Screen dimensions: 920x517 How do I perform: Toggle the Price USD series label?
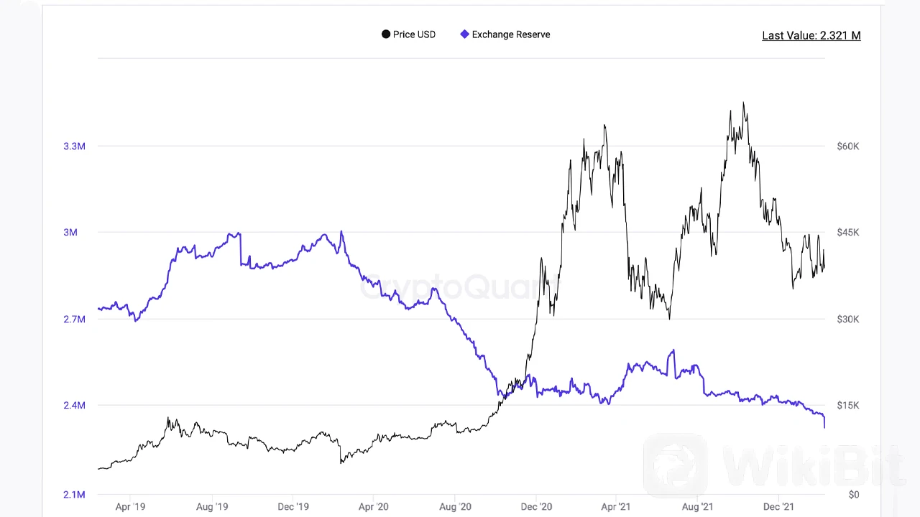[x=414, y=34]
